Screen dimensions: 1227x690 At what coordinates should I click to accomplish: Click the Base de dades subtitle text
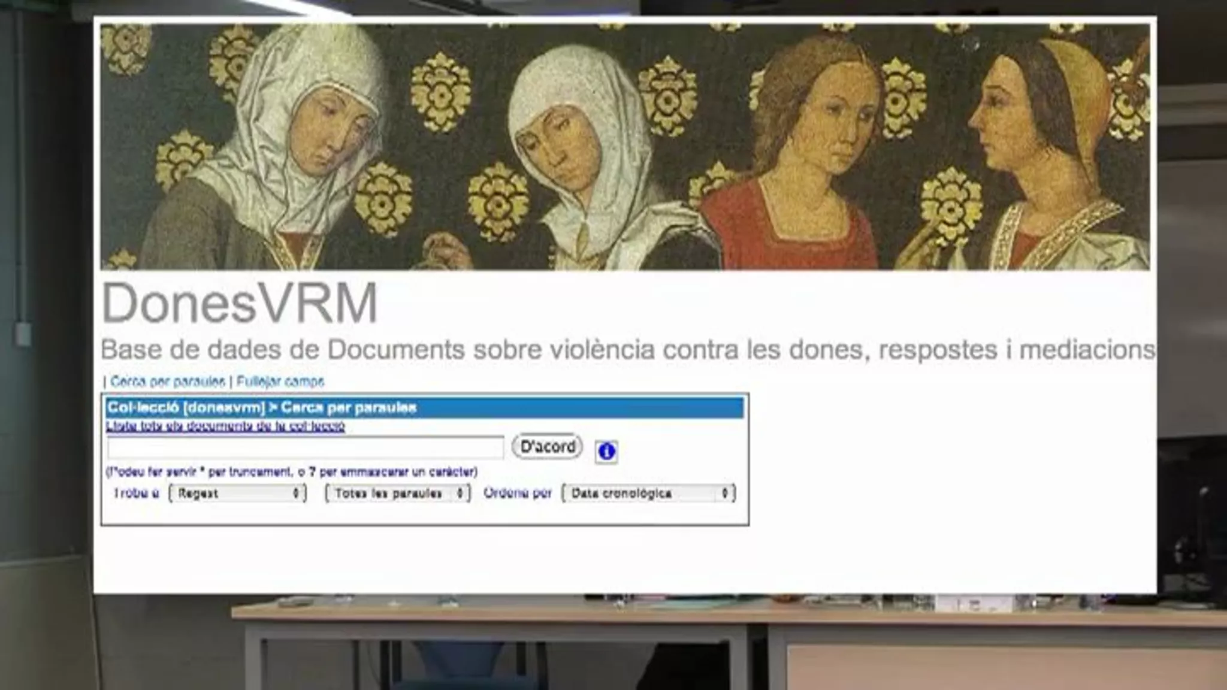click(x=628, y=350)
